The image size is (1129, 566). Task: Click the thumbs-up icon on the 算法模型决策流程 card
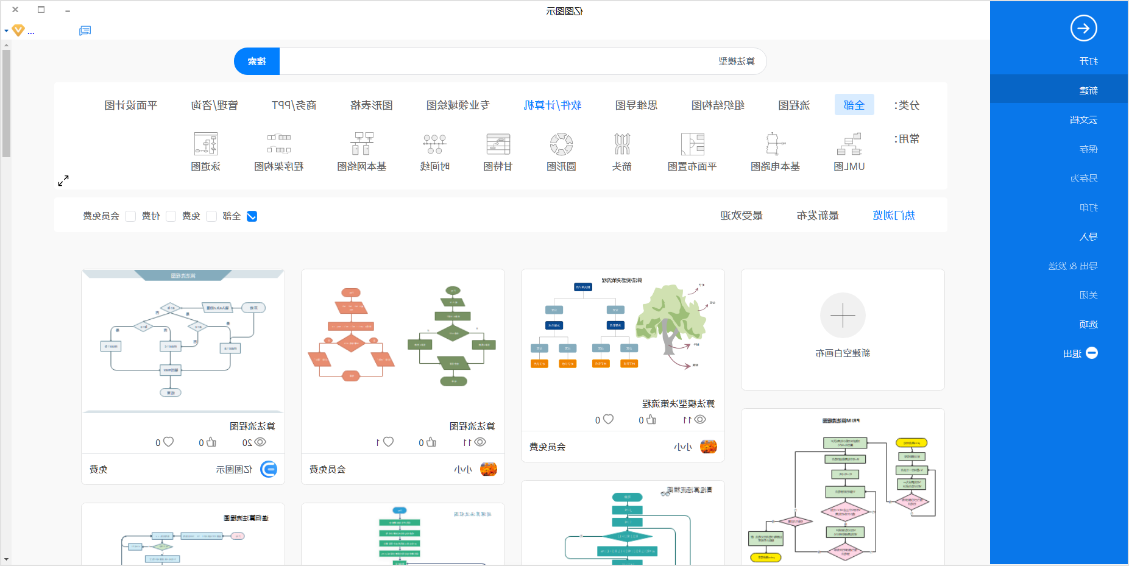click(x=651, y=419)
